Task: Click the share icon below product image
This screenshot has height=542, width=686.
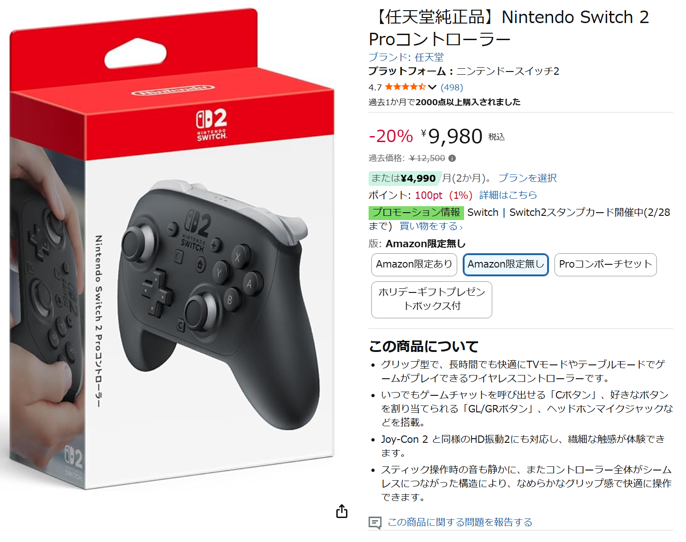Action: pos(342,511)
